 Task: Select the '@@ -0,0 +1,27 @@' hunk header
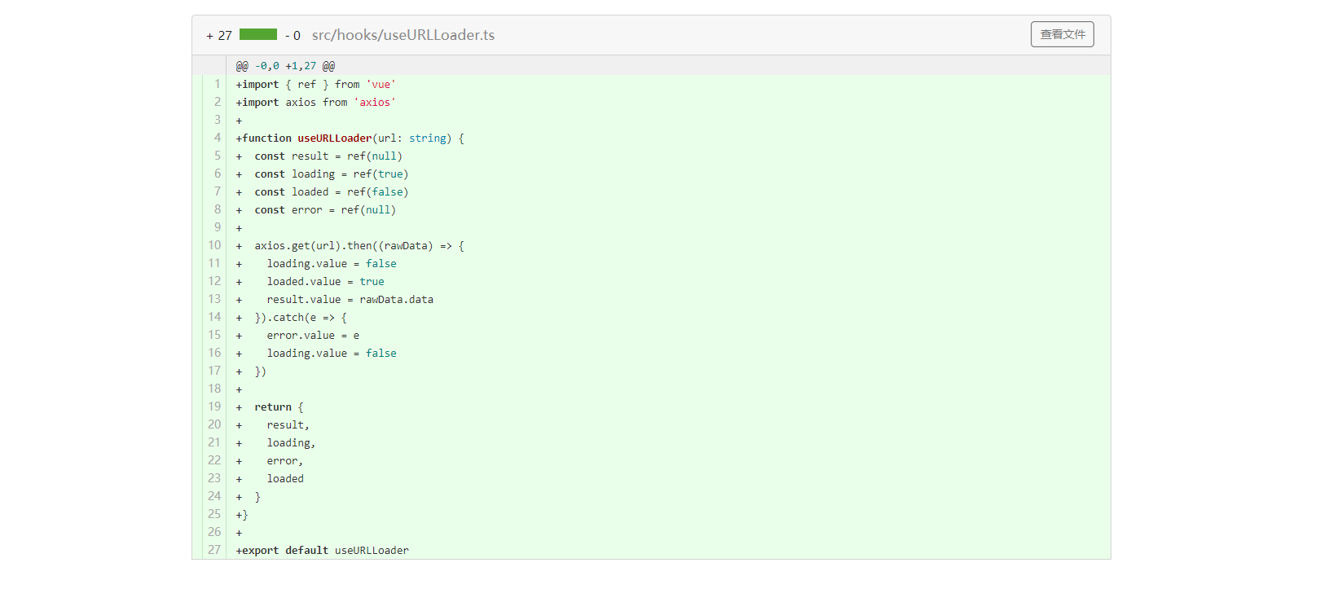[x=285, y=66]
